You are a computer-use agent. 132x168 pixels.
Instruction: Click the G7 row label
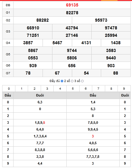click(8, 73)
